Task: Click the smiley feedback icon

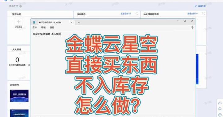Action: (220, 115)
